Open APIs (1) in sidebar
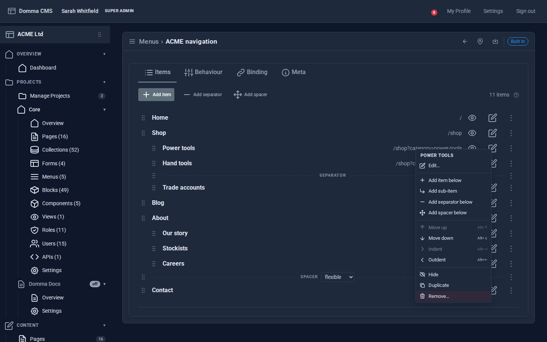Viewport: 547px width, 342px height. [x=51, y=257]
